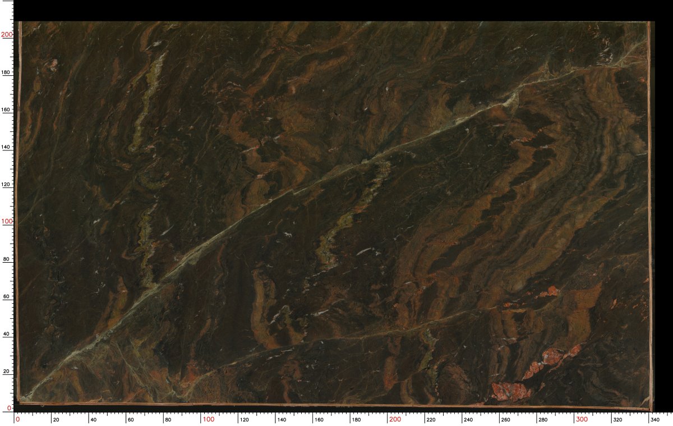
Task: Pick "240" label on horizontal ruler
Action: click(x=468, y=420)
